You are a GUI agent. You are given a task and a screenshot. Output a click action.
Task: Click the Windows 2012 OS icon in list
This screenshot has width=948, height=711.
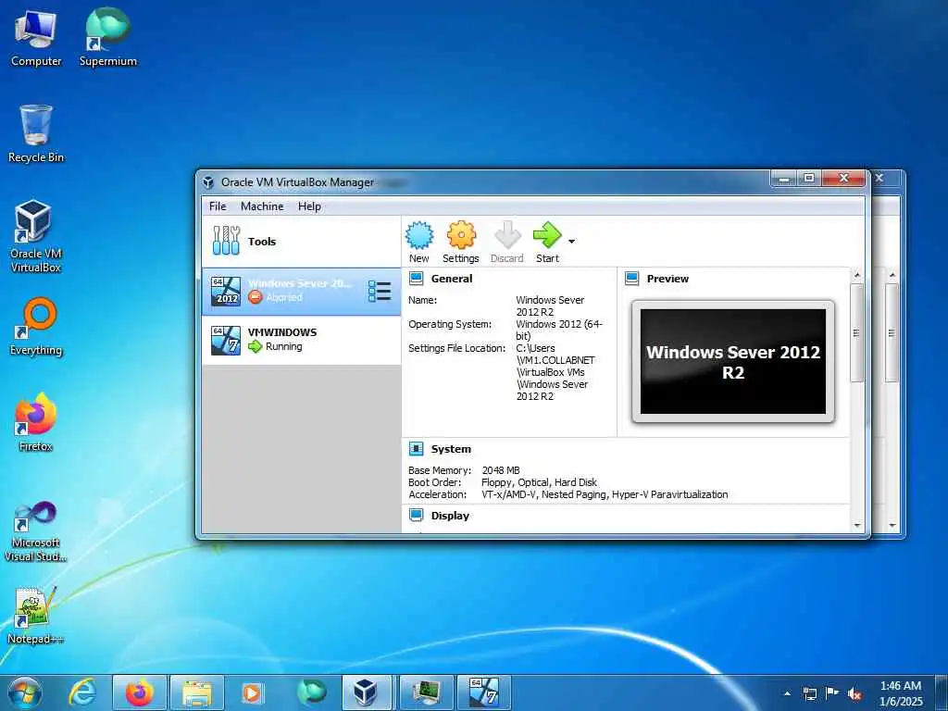point(226,292)
